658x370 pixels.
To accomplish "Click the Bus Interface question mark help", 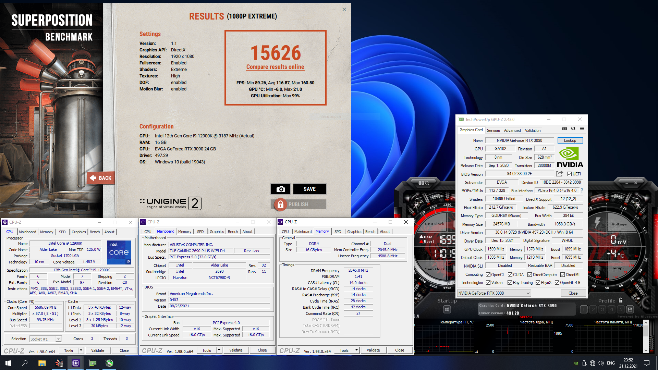I will point(582,190).
